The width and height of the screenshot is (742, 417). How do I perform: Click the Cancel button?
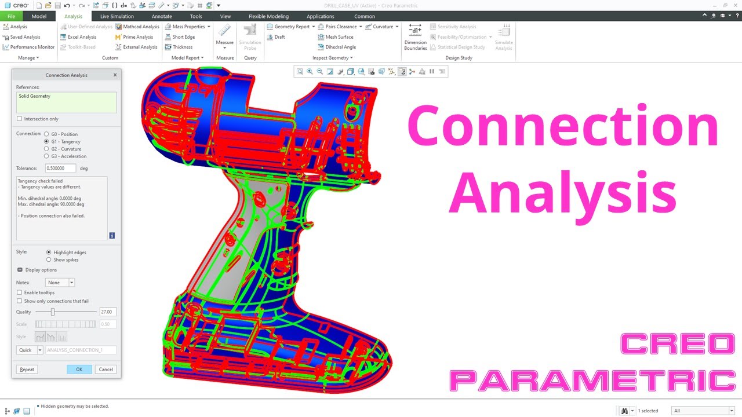(x=106, y=370)
